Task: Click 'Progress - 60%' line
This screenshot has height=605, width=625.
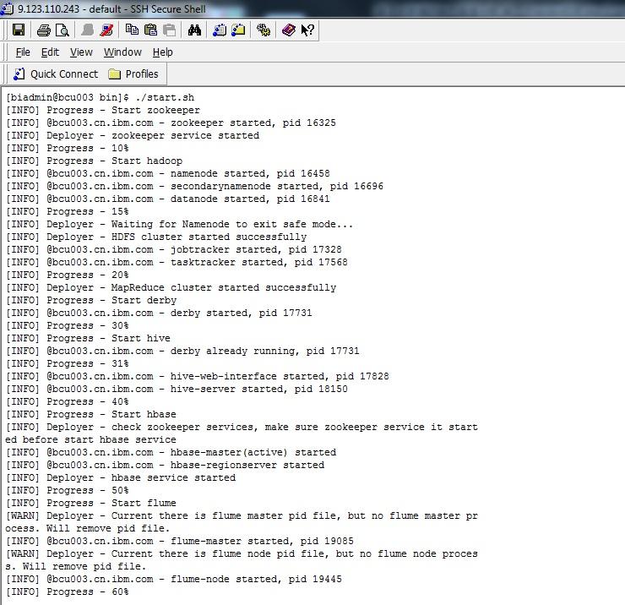Action: click(x=68, y=591)
